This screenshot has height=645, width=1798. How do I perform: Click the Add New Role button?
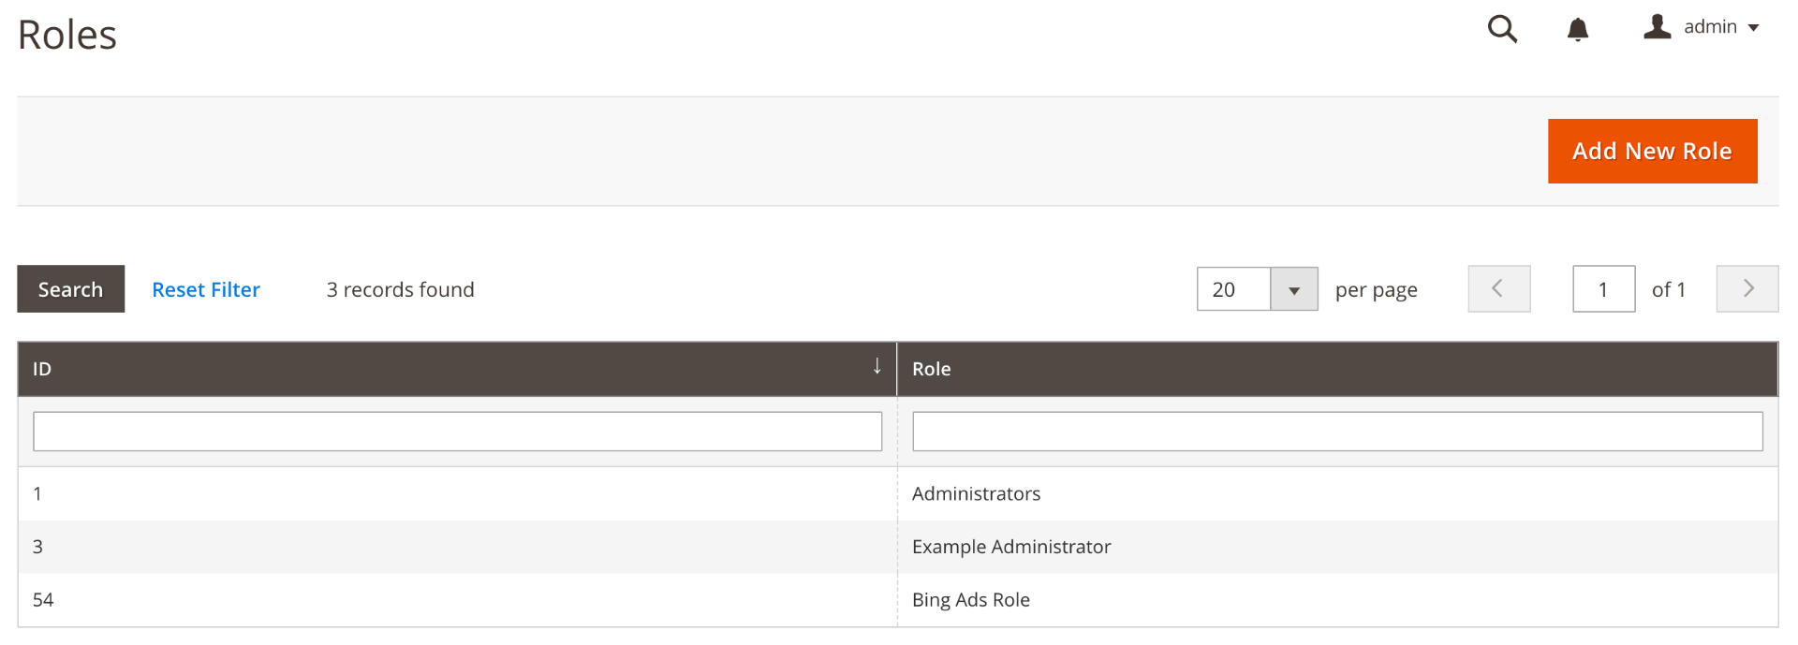point(1653,151)
